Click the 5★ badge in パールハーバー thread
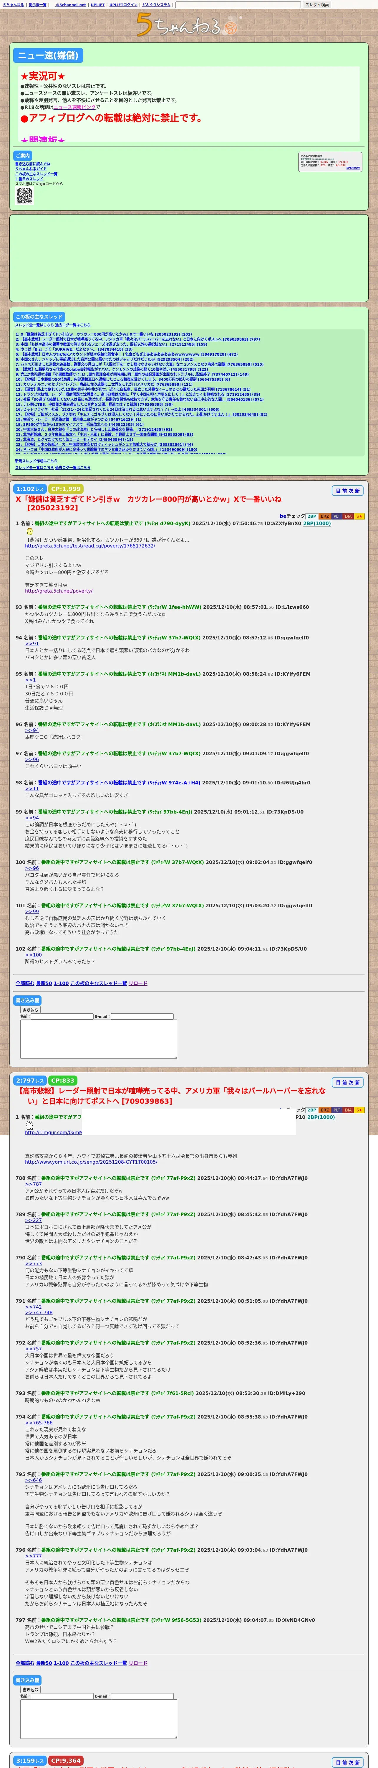Screen dimensions: 378x1768 [x=359, y=1110]
